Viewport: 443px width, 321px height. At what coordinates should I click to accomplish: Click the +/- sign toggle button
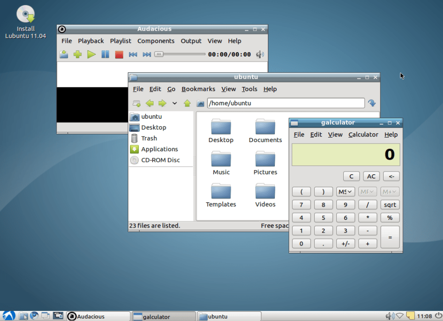pos(346,243)
